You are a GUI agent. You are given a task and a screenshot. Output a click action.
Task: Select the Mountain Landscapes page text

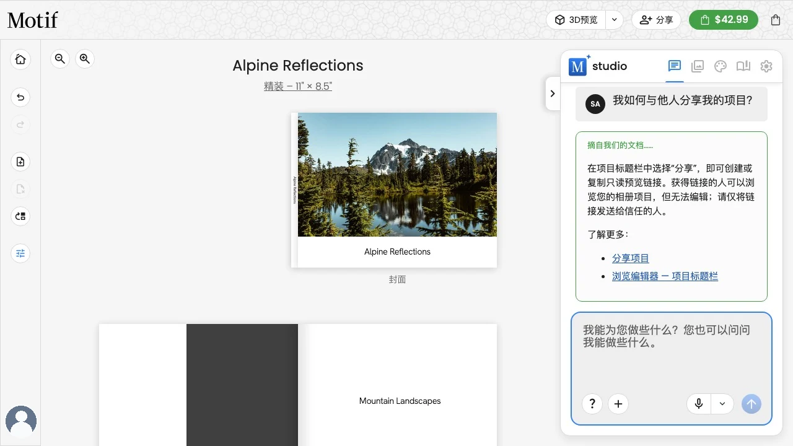[400, 401]
